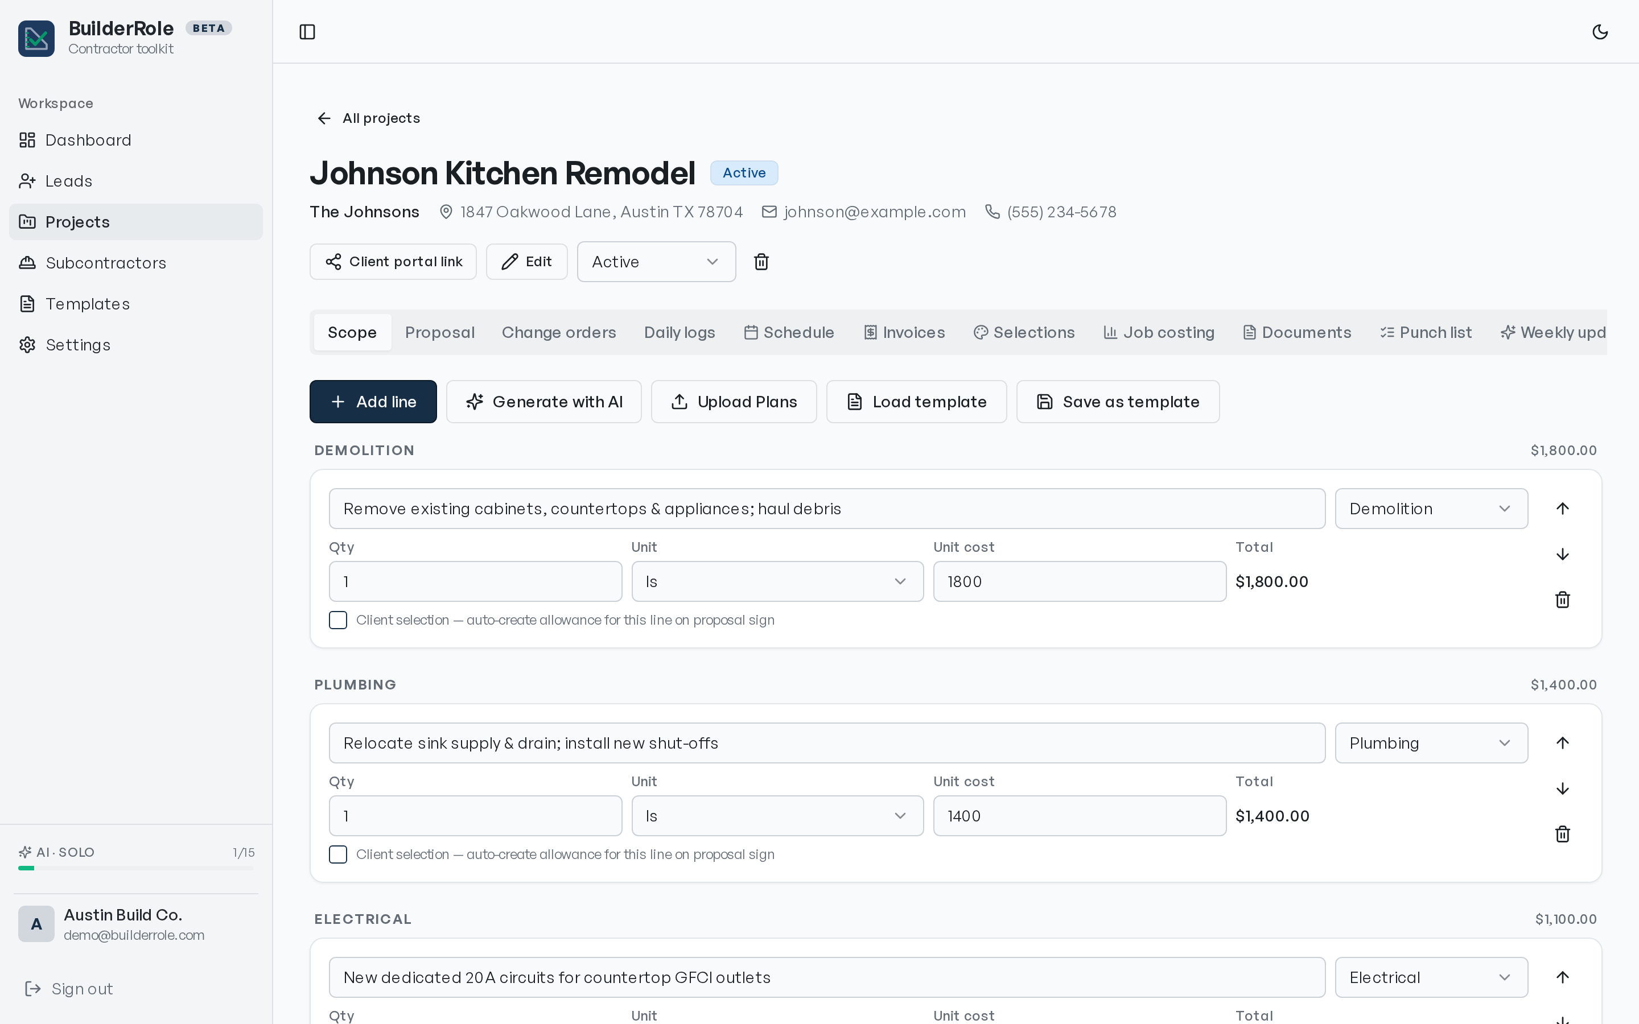1639x1024 pixels.
Task: Open the Active status dropdown
Action: [x=656, y=262]
